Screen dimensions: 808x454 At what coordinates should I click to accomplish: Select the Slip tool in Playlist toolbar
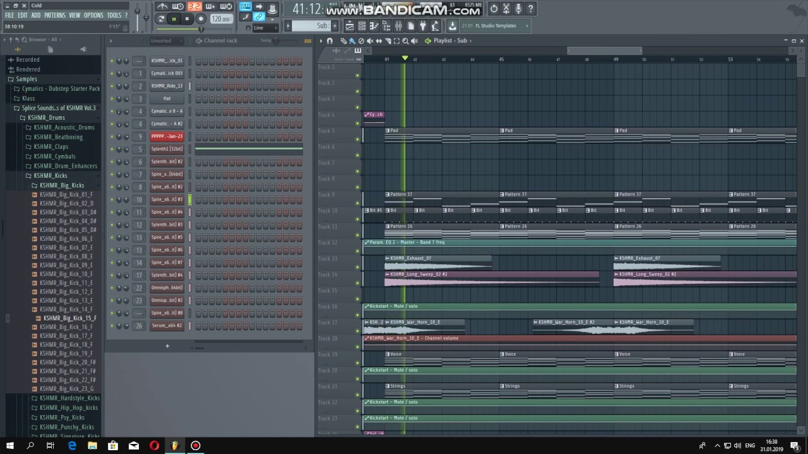tap(379, 41)
